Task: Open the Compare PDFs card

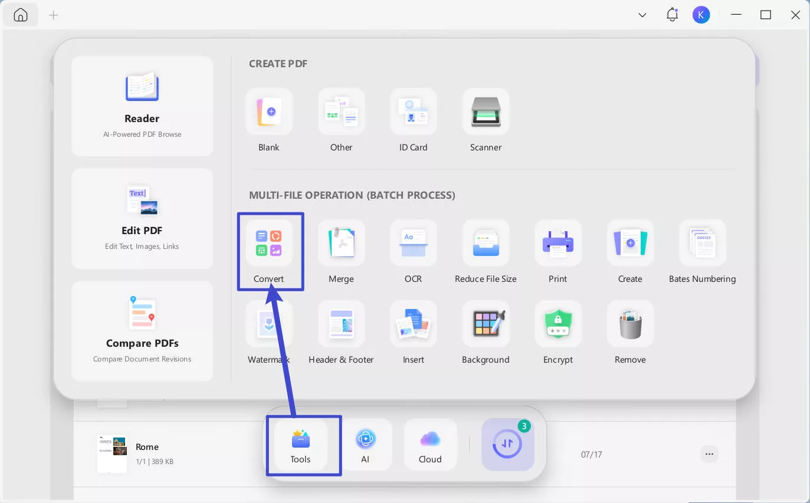Action: click(x=142, y=331)
